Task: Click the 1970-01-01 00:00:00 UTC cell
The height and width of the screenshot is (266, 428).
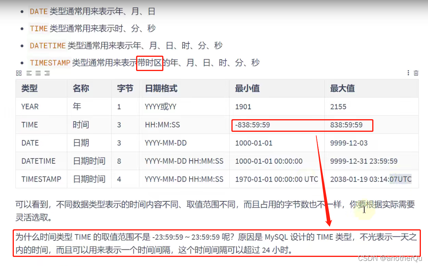Action: point(276,179)
